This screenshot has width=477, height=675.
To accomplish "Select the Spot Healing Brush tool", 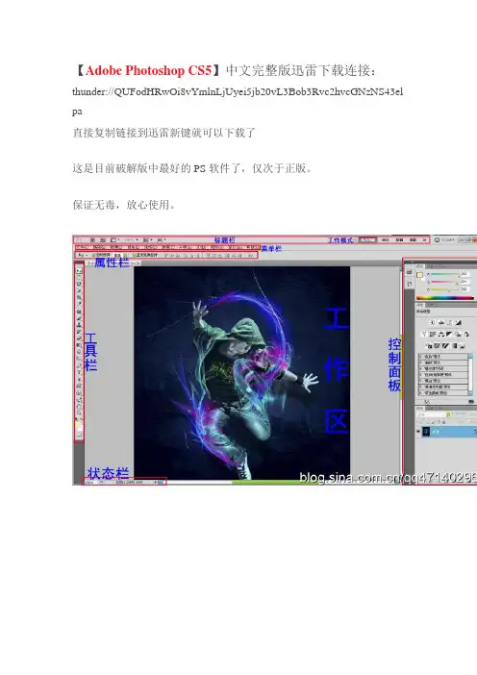I will point(79,312).
